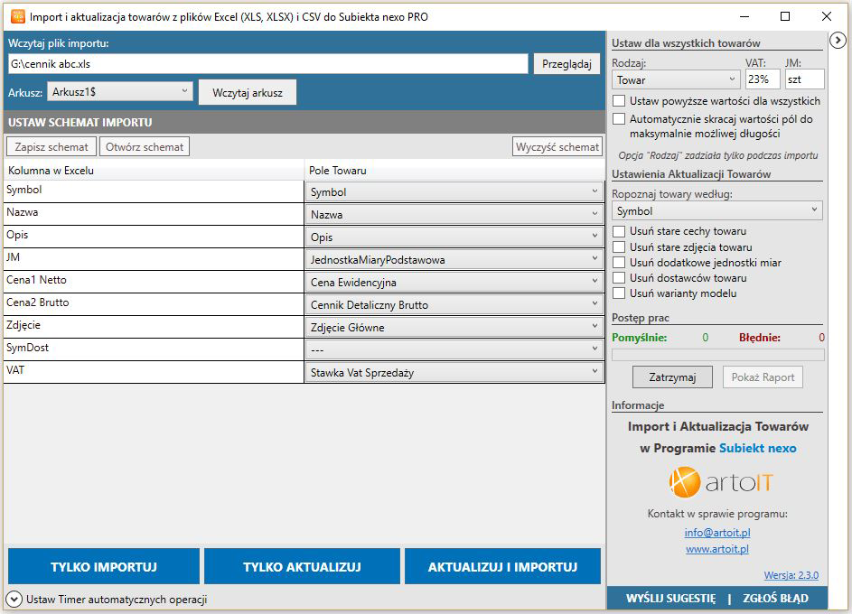Open the Rodzaj dropdown set to Towar

tap(676, 79)
